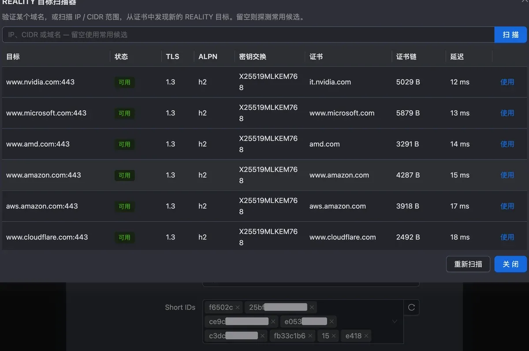Click the 重新扫描 rescan button
529x351 pixels.
(x=468, y=264)
